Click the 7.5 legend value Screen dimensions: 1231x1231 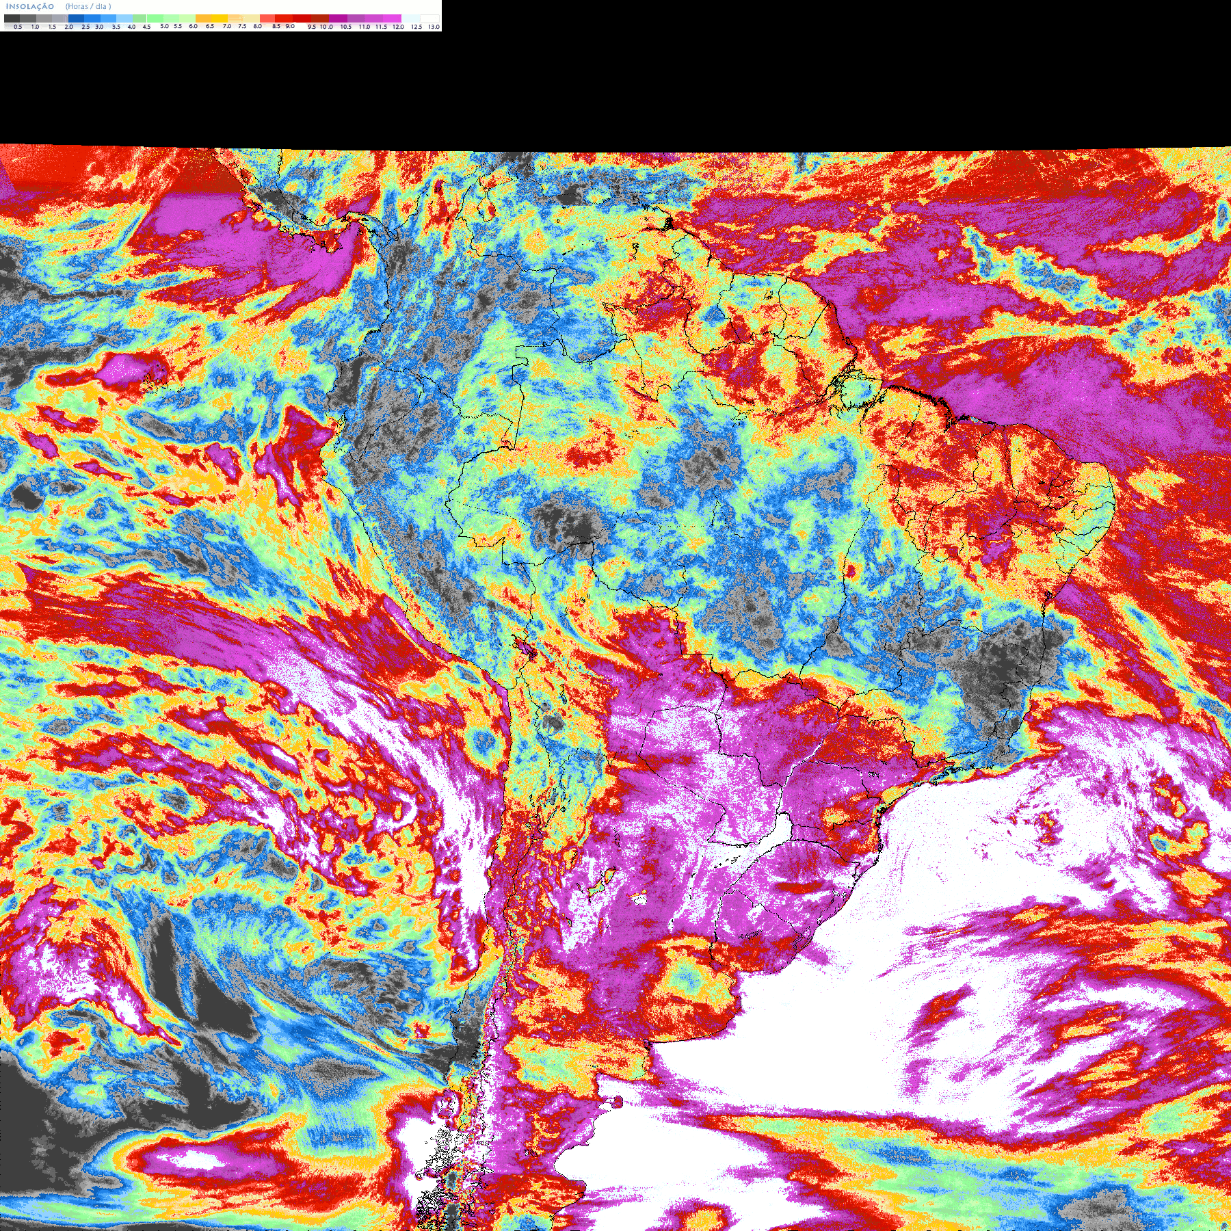pyautogui.click(x=242, y=26)
